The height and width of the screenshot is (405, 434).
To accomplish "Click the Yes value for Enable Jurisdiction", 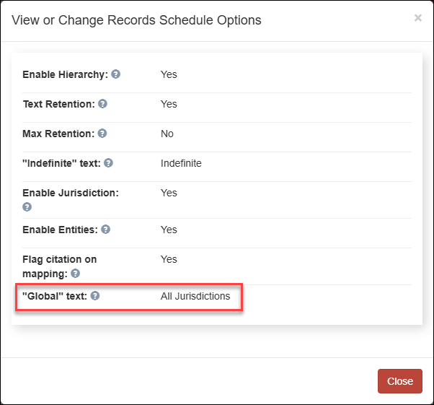I will 169,193.
